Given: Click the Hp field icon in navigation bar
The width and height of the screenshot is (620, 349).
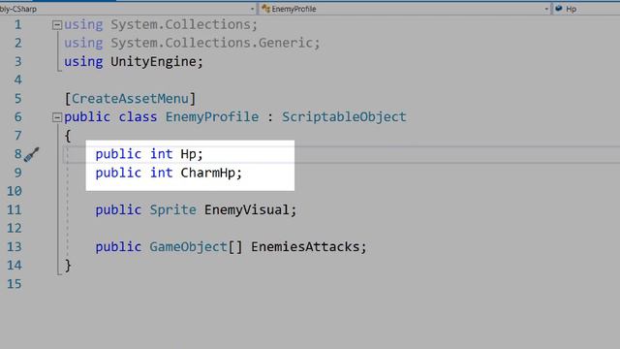Looking at the screenshot, I should pos(559,9).
